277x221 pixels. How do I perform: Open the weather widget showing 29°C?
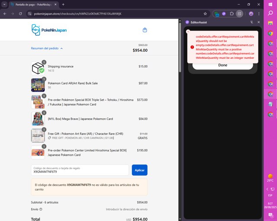(x=270, y=178)
